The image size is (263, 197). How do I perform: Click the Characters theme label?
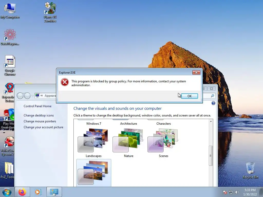click(x=164, y=124)
